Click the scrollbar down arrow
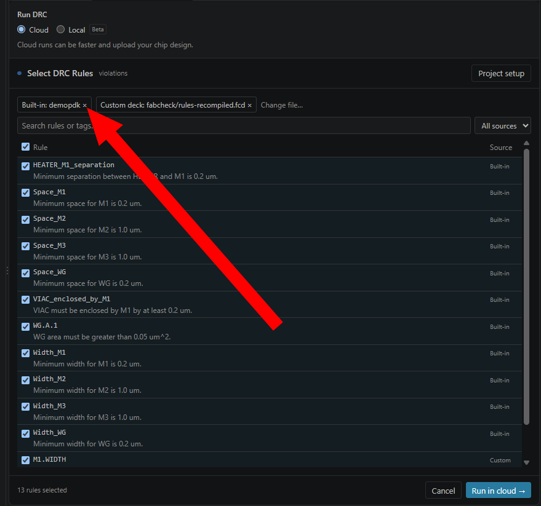 pyautogui.click(x=526, y=462)
